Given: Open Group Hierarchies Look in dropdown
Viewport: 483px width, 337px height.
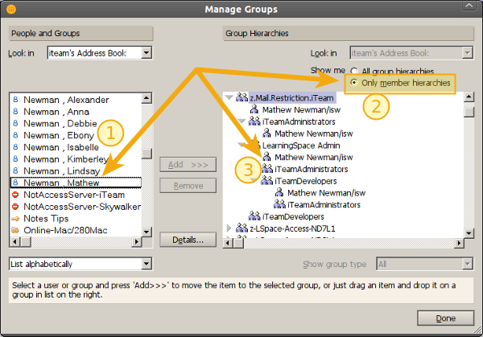Looking at the screenshot, I should tap(467, 53).
